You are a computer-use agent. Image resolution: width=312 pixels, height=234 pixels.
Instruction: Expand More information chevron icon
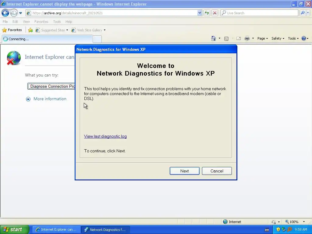pyautogui.click(x=28, y=99)
